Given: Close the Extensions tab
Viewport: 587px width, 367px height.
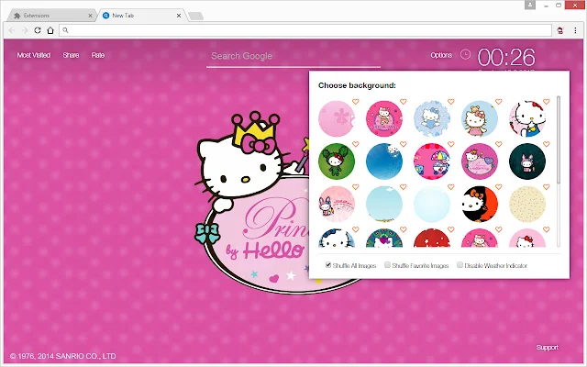Looking at the screenshot, I should [x=90, y=16].
